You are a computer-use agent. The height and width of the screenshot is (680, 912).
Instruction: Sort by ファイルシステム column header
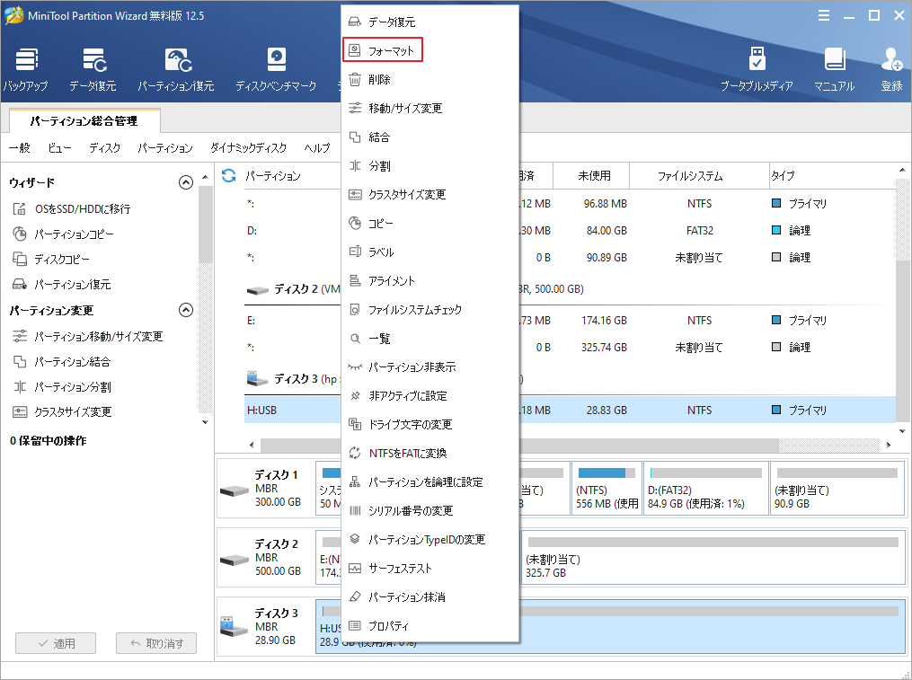click(x=699, y=176)
